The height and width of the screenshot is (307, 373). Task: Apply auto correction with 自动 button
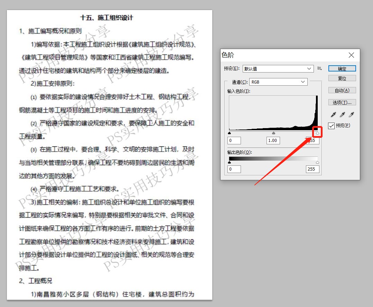click(x=342, y=90)
